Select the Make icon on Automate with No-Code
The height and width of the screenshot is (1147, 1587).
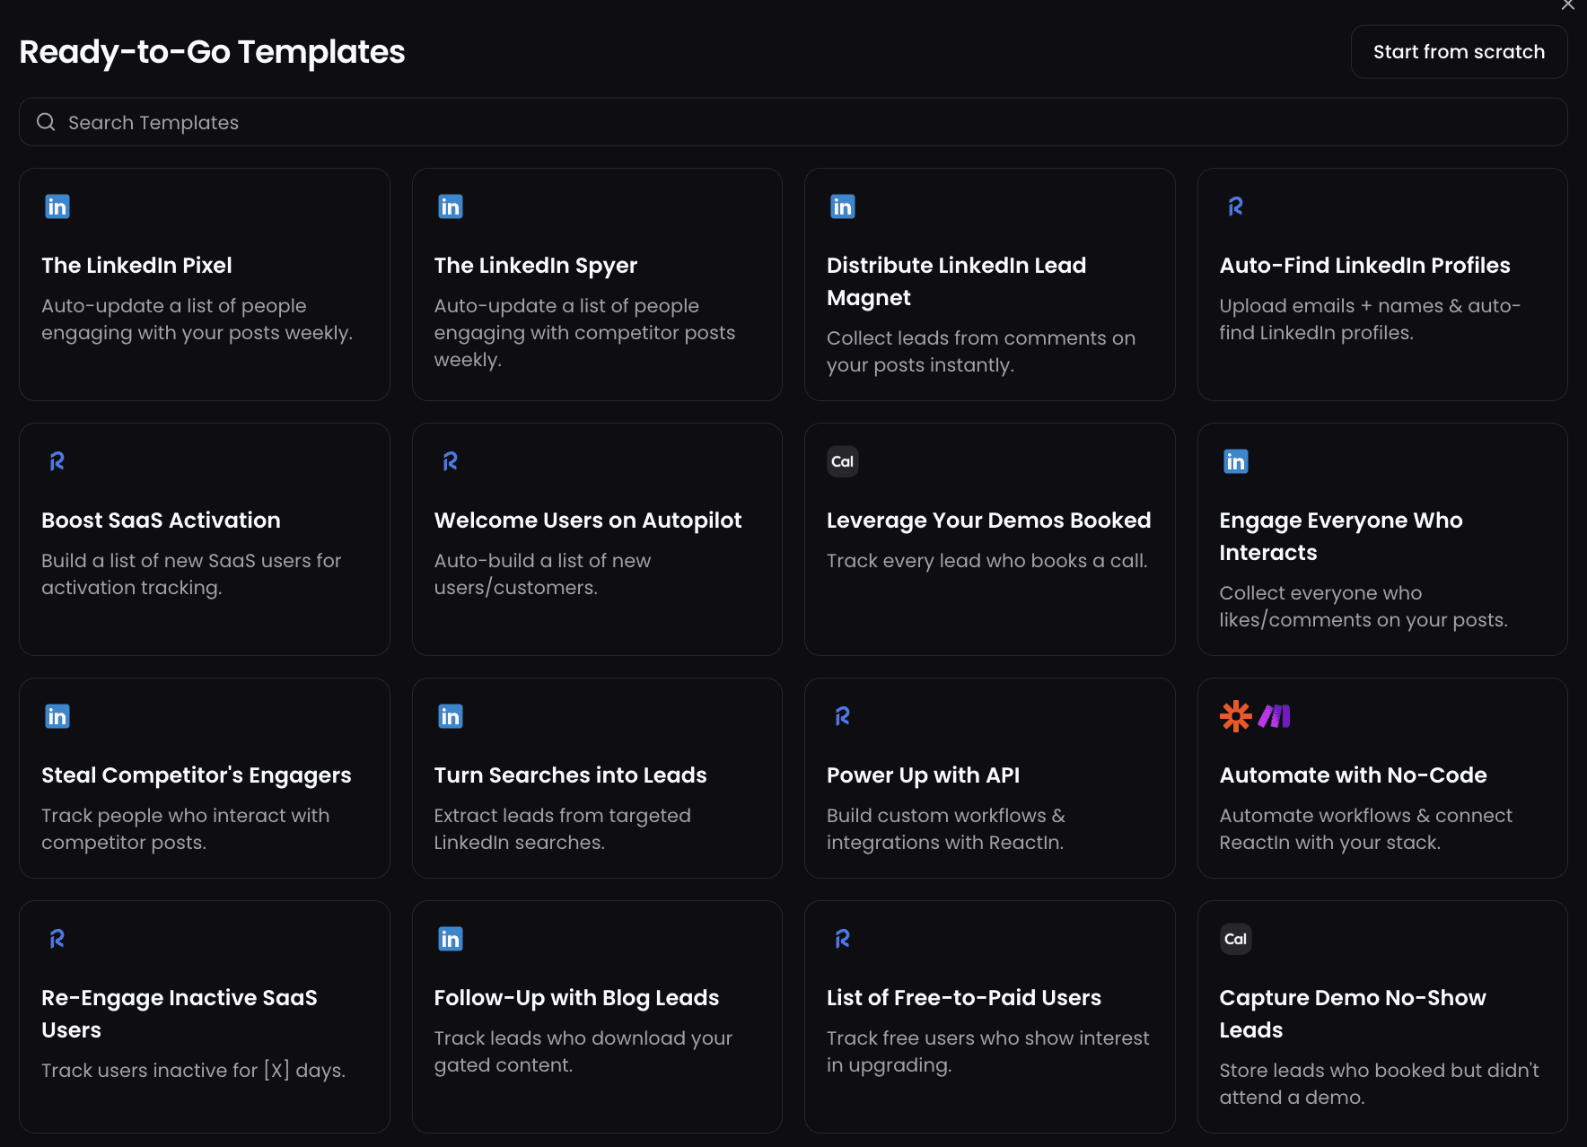[1275, 715]
